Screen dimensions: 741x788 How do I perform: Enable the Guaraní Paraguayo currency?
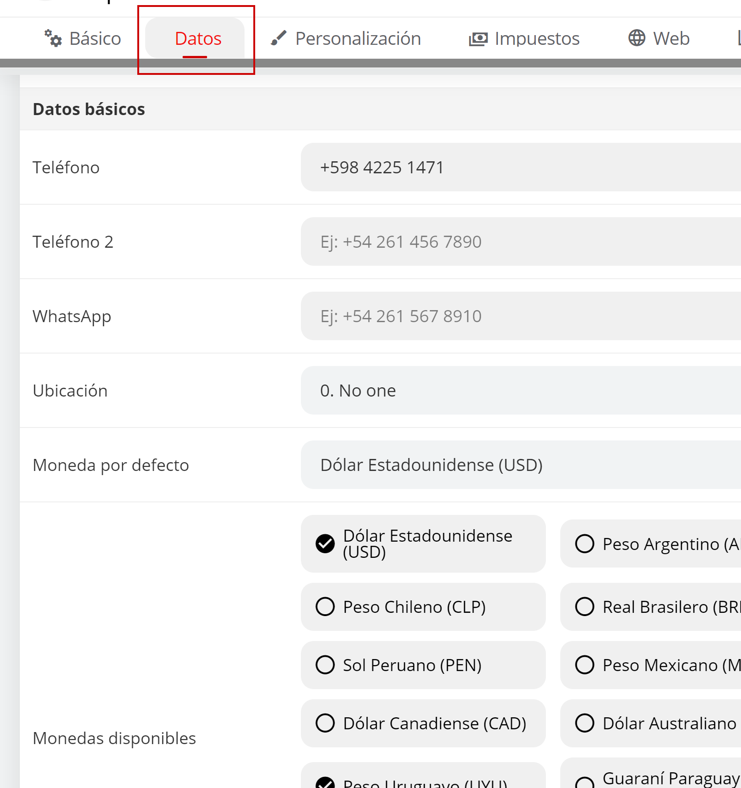coord(585,782)
